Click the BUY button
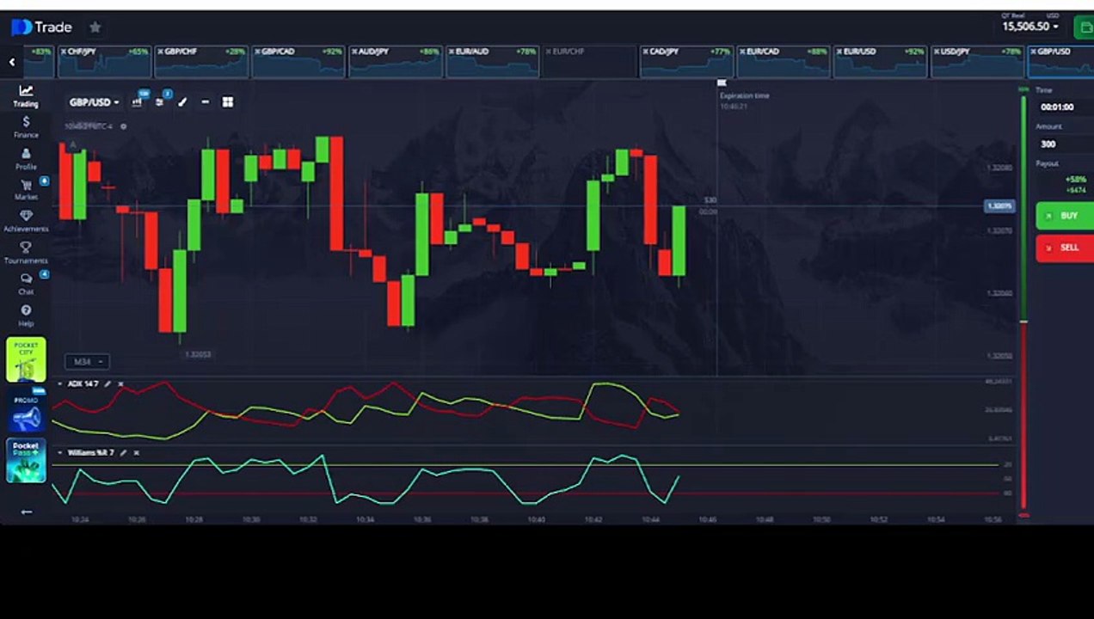Image resolution: width=1094 pixels, height=619 pixels. (1065, 216)
